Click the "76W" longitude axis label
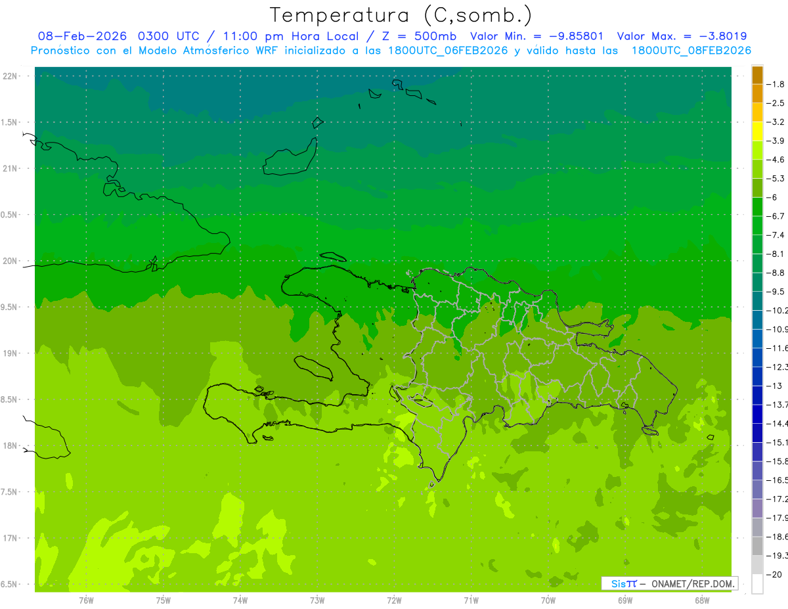 tap(86, 600)
